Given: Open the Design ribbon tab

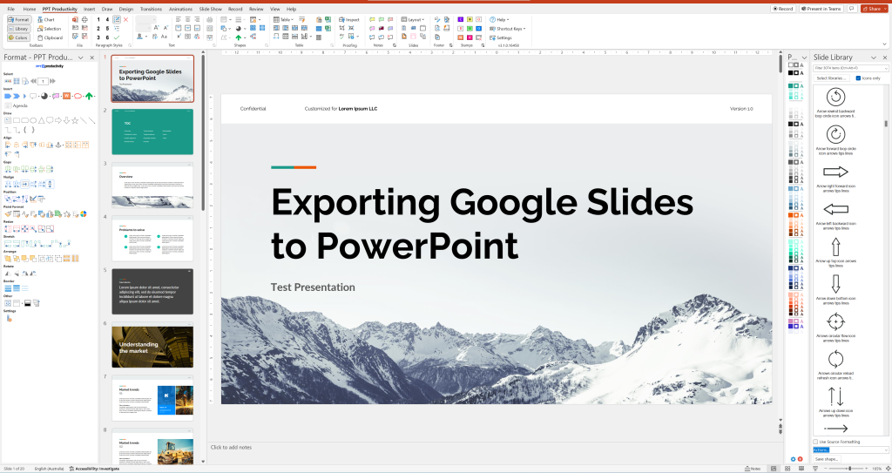Looking at the screenshot, I should [x=126, y=9].
